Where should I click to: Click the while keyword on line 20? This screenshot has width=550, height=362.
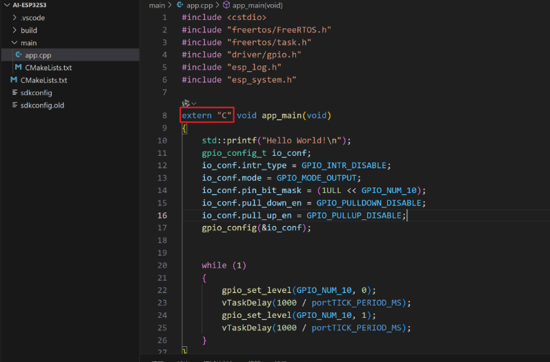click(x=214, y=265)
